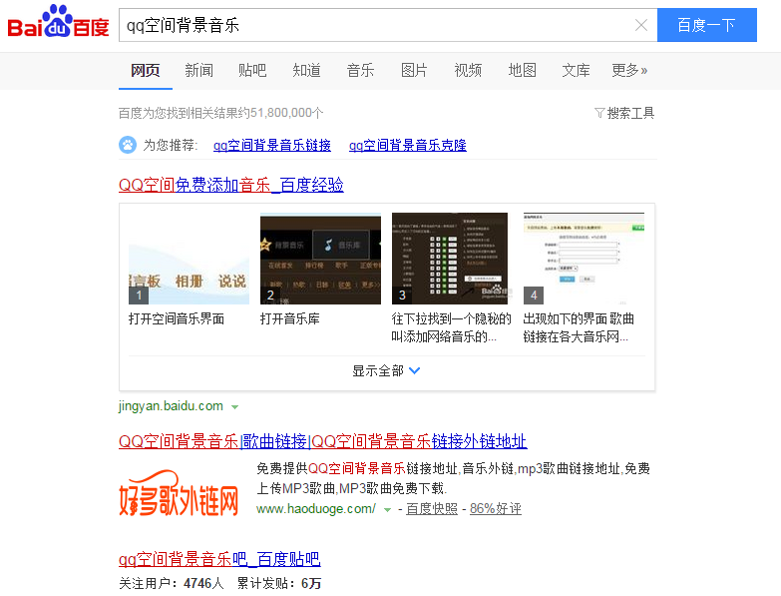View step 1 thumbnail 打开空间音乐界面
781x596 pixels.
[189, 259]
